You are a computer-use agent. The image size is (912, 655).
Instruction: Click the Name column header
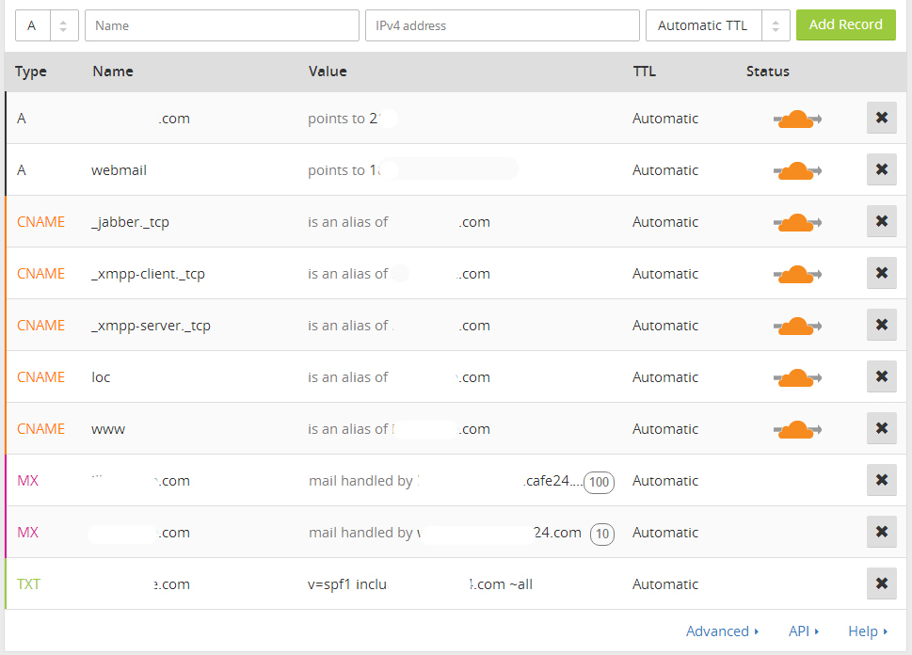(x=113, y=72)
